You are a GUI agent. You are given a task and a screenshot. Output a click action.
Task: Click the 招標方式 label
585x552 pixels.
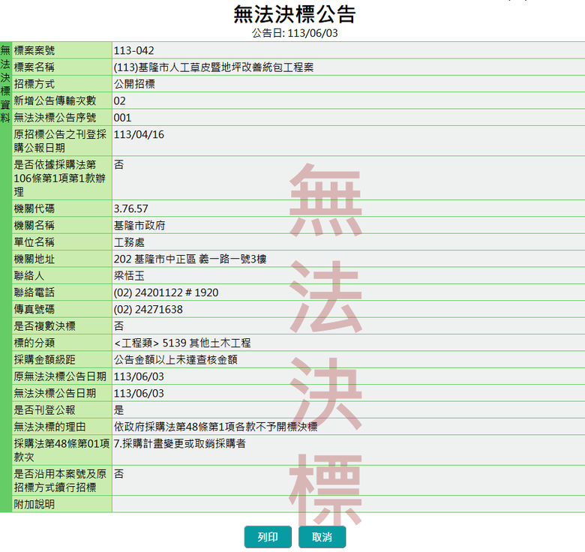[34, 84]
